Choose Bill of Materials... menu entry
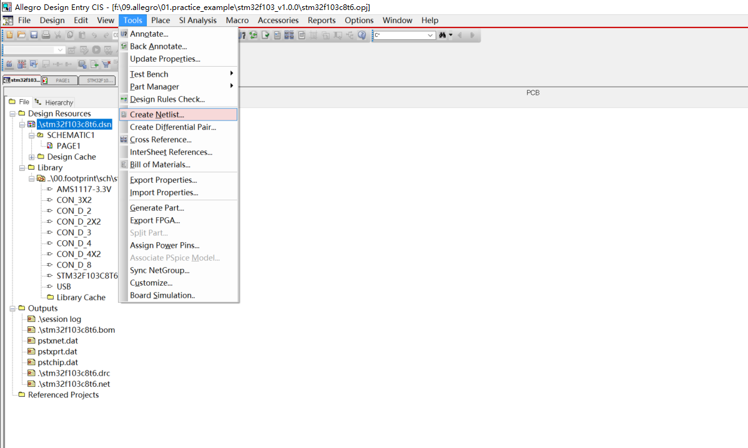748x448 pixels. [178, 165]
